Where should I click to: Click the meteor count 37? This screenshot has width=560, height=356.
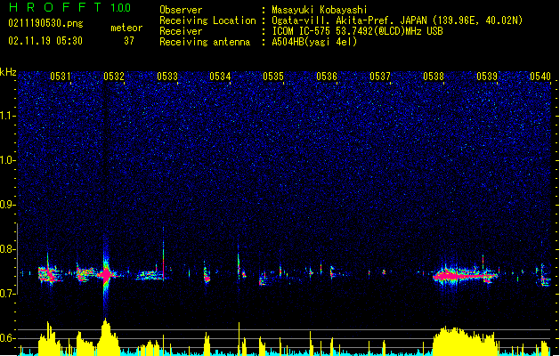pyautogui.click(x=129, y=41)
